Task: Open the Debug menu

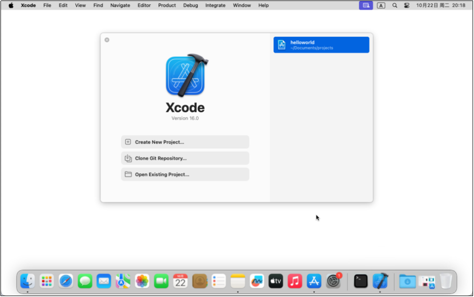Action: 190,6
